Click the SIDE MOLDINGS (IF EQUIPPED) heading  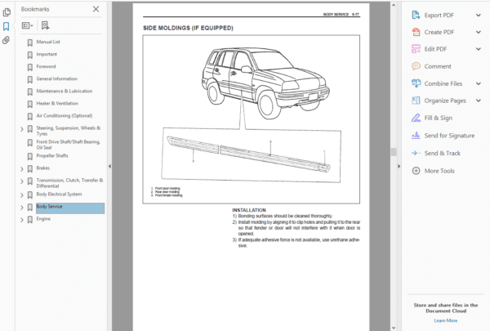pos(188,28)
